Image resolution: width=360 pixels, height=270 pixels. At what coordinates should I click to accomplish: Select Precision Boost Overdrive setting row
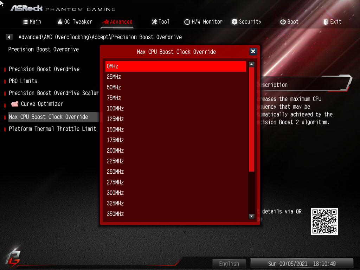point(44,69)
